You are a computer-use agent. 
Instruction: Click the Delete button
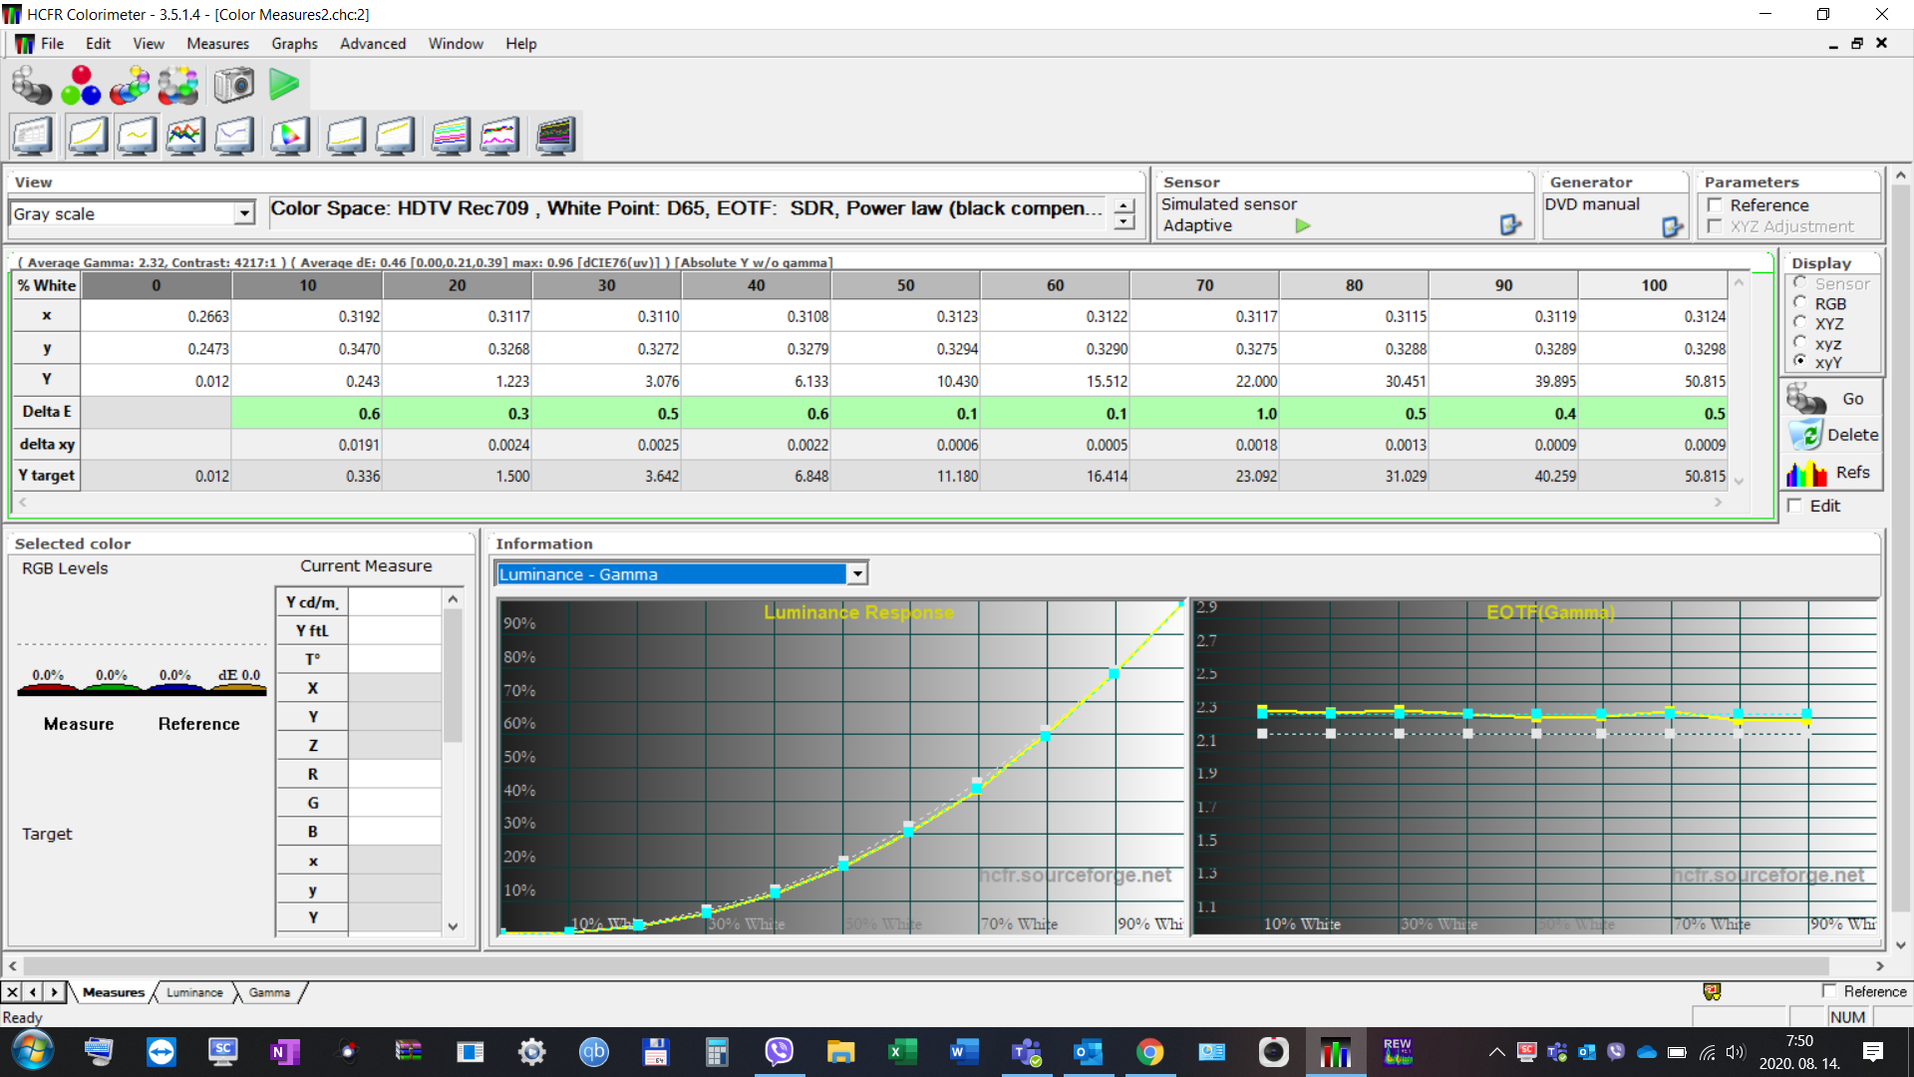[x=1832, y=435]
